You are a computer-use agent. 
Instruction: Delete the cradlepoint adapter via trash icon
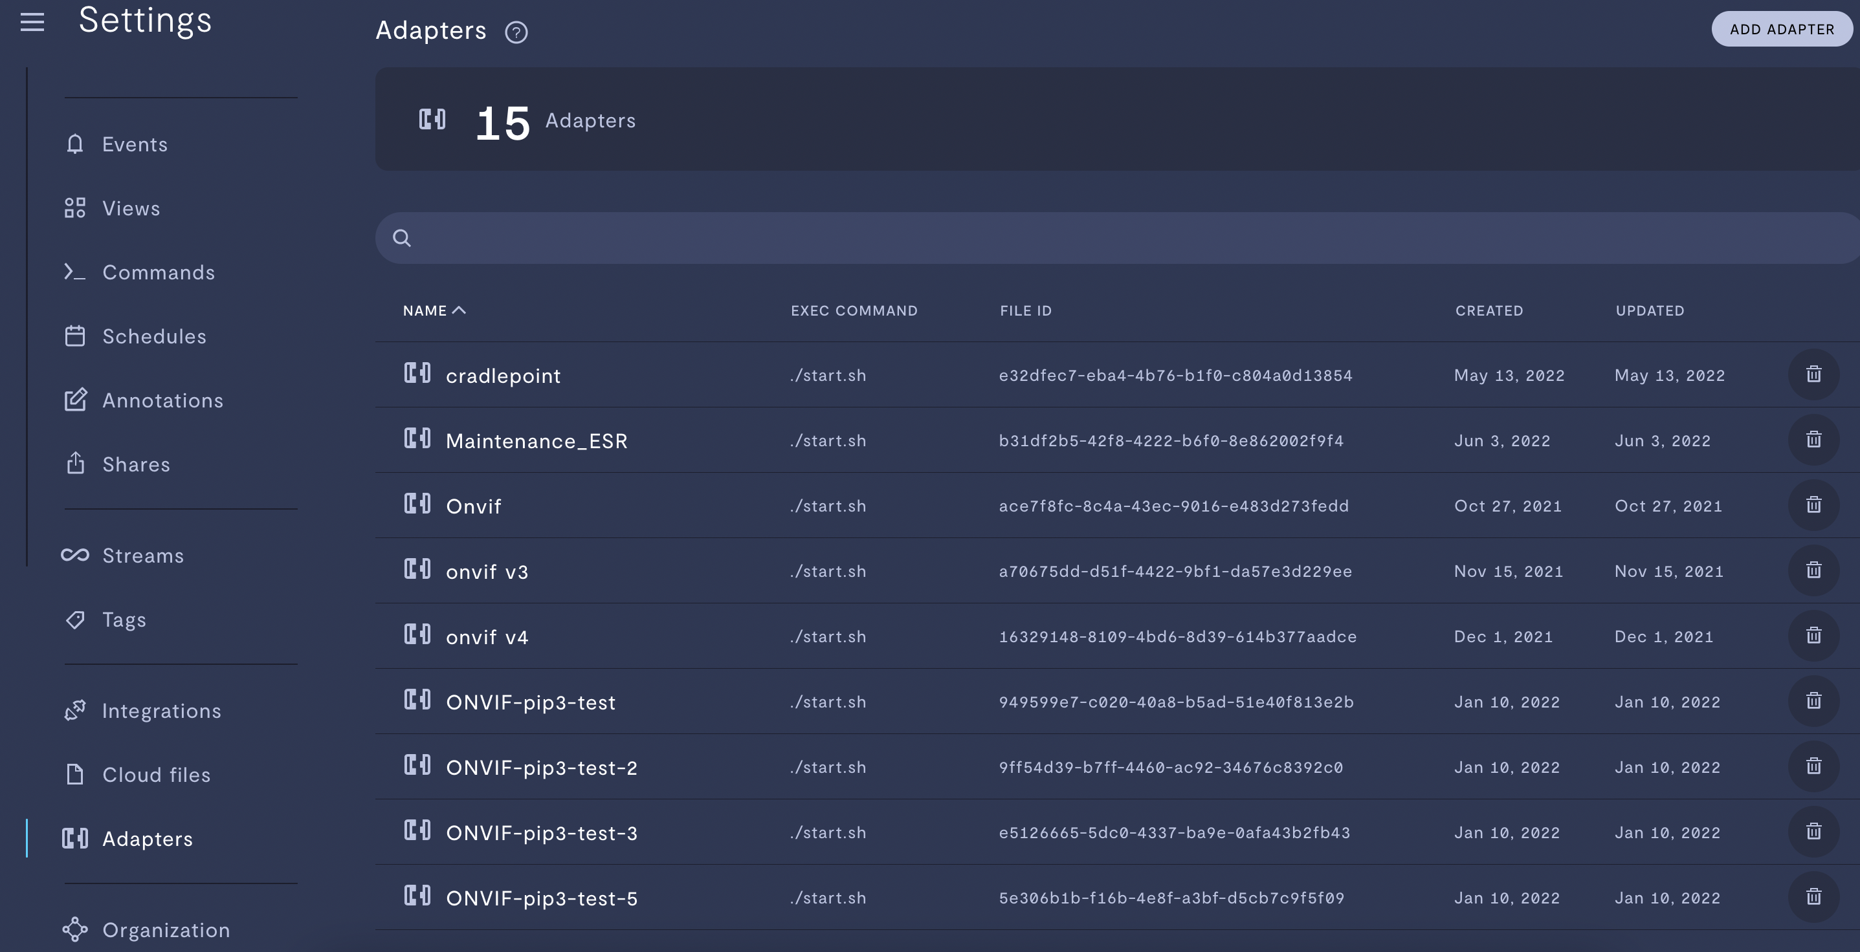pyautogui.click(x=1813, y=374)
